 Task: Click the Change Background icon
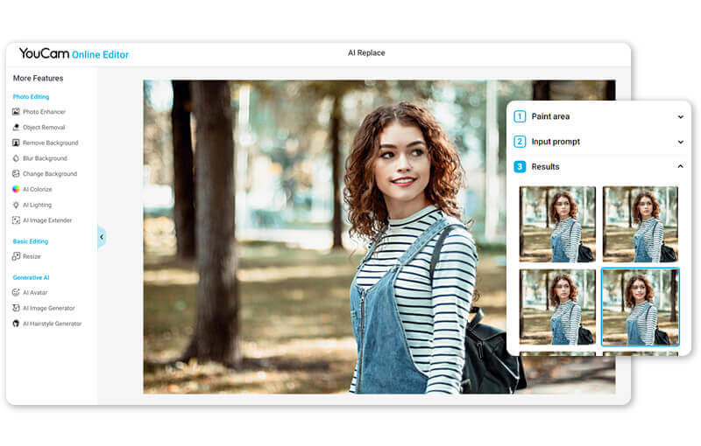16,174
